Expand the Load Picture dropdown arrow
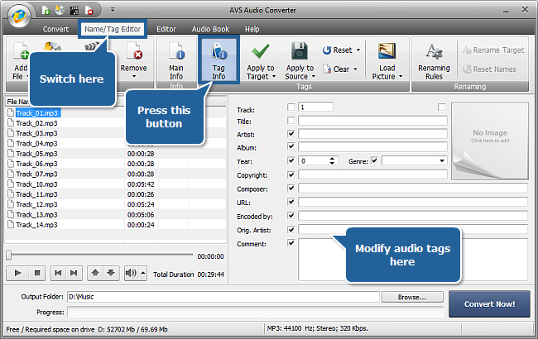The height and width of the screenshot is (339, 538). [401, 76]
